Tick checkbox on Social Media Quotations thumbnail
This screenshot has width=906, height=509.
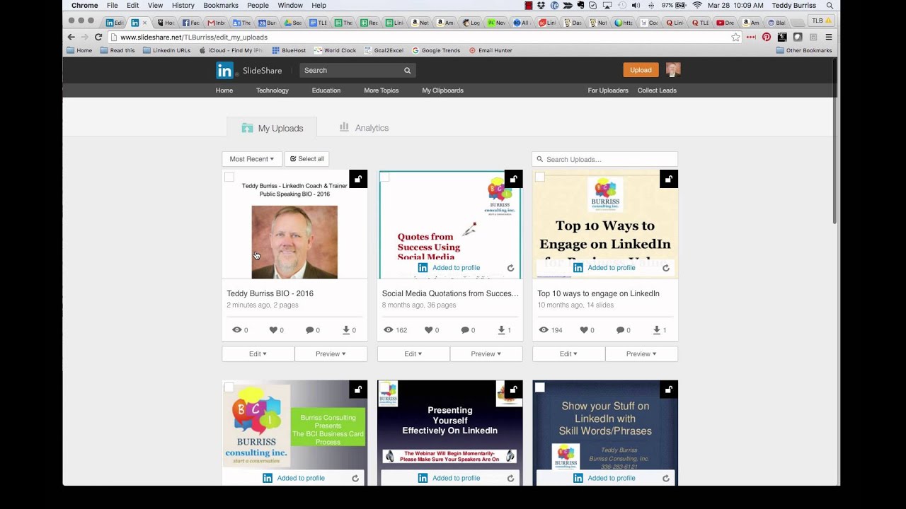tap(384, 177)
